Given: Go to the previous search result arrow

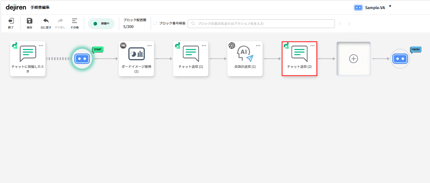Looking at the screenshot, I should click(340, 24).
